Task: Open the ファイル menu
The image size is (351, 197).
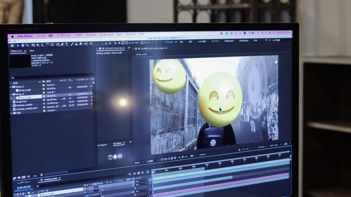Action: pos(40,36)
